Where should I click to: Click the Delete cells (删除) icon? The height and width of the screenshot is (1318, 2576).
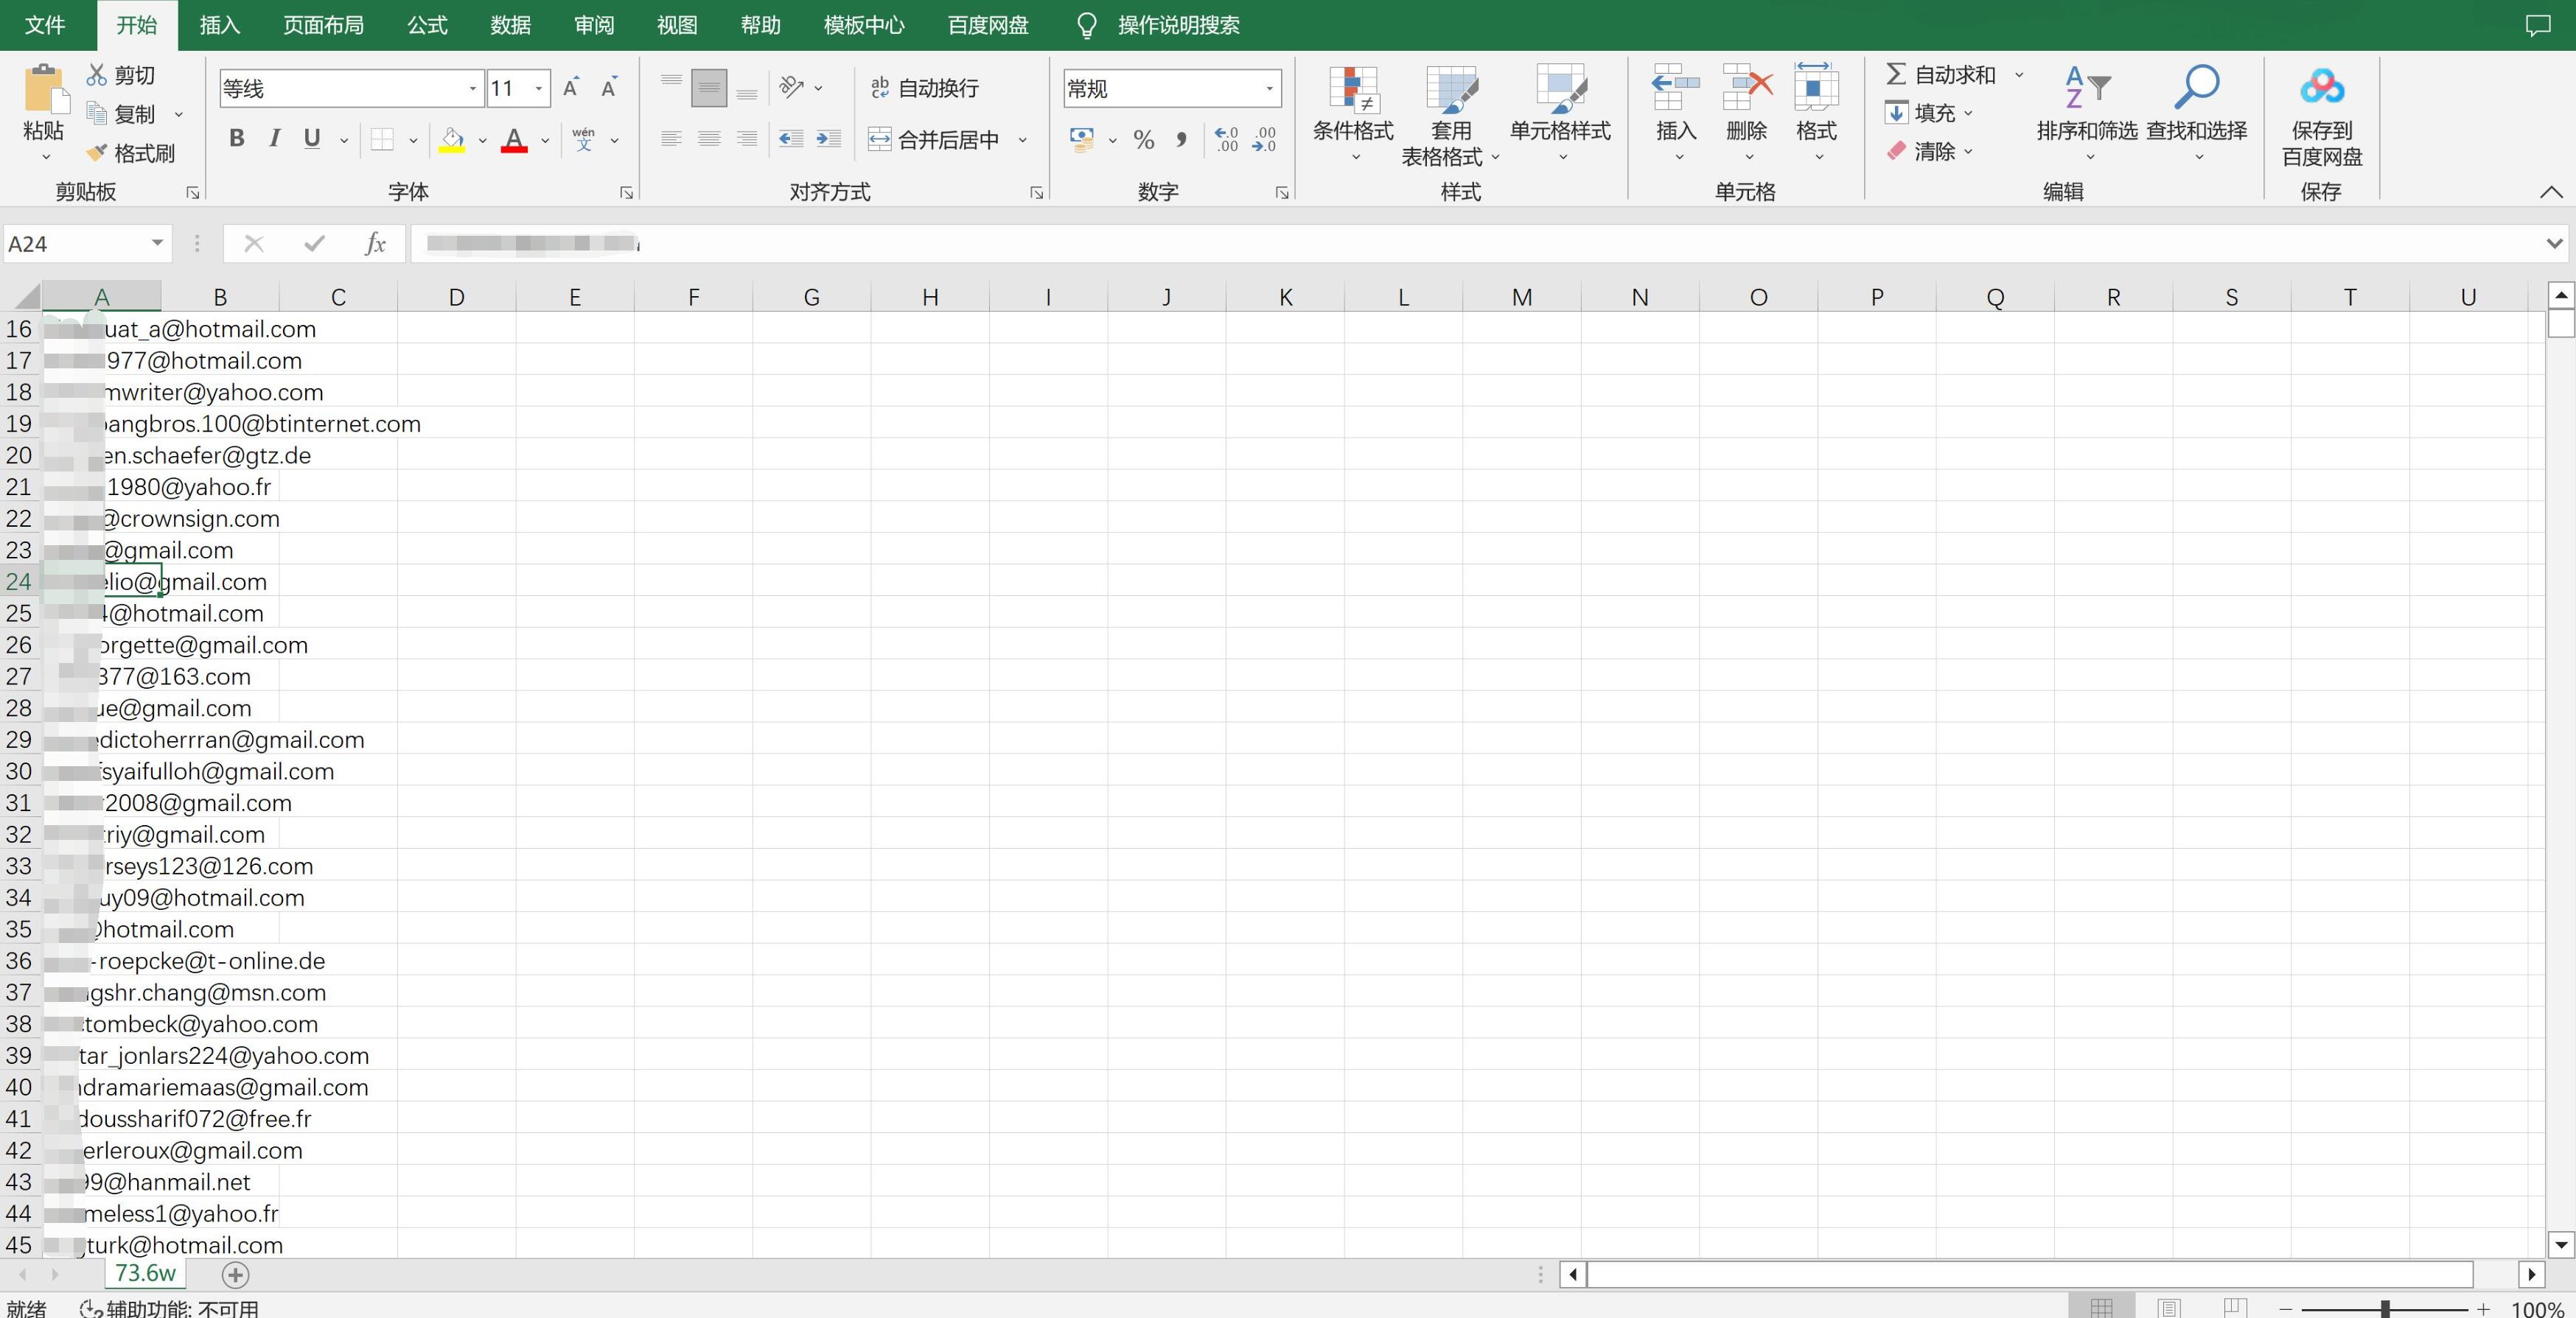(1747, 88)
